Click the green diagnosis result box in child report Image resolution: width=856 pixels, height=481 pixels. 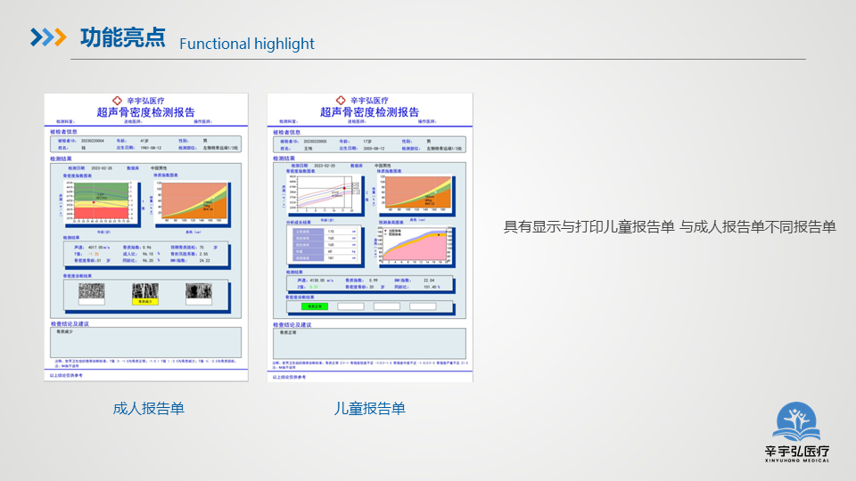313,306
